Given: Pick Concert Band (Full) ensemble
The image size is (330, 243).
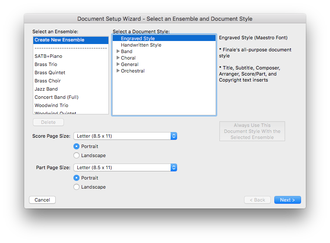Looking at the screenshot, I should (x=71, y=97).
